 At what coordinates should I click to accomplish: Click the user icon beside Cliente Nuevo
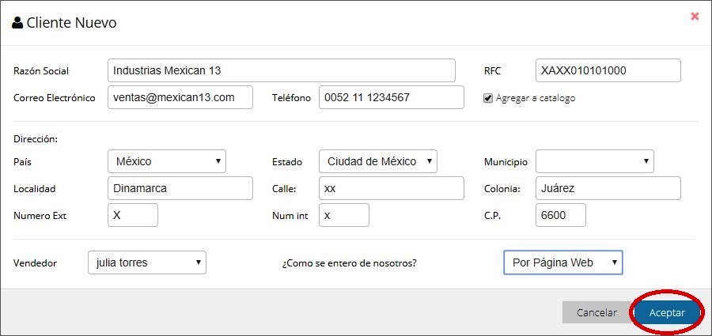(x=17, y=23)
